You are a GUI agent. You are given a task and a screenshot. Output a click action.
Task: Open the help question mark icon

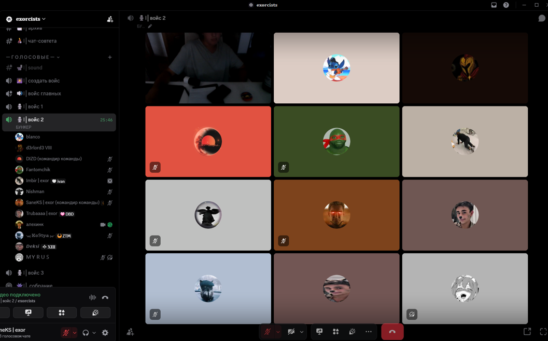[506, 5]
